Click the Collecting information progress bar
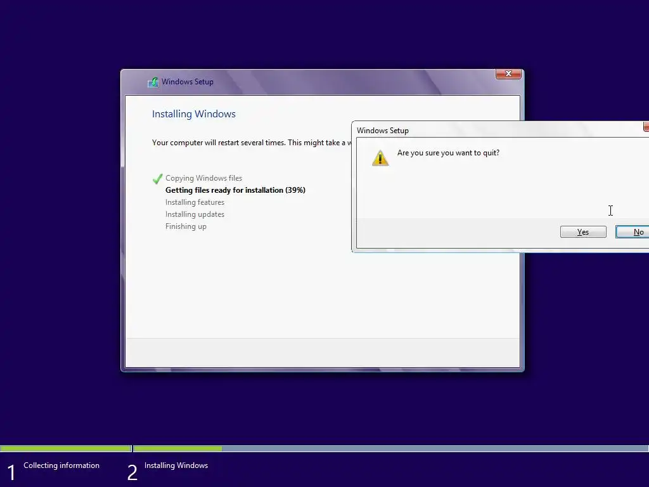The height and width of the screenshot is (487, 649). point(65,448)
